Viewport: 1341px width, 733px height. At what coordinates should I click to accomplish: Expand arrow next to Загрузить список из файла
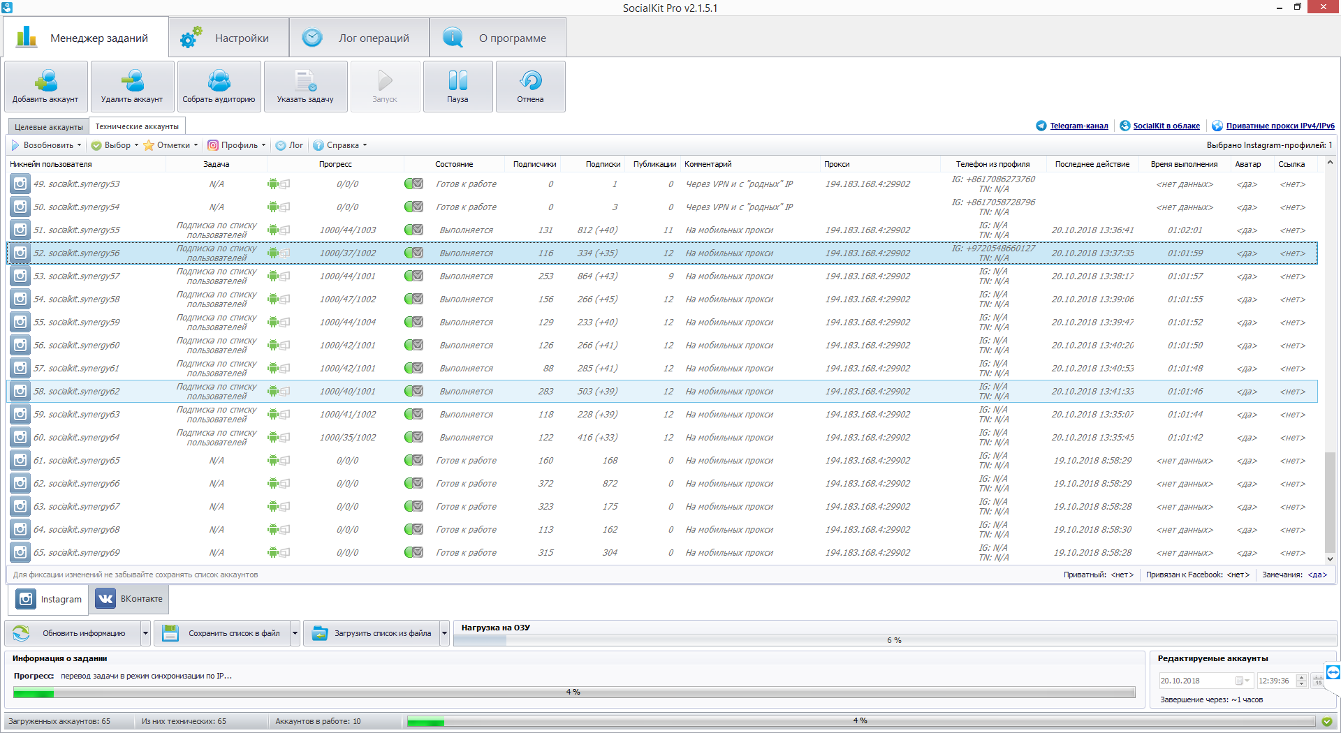coord(444,634)
